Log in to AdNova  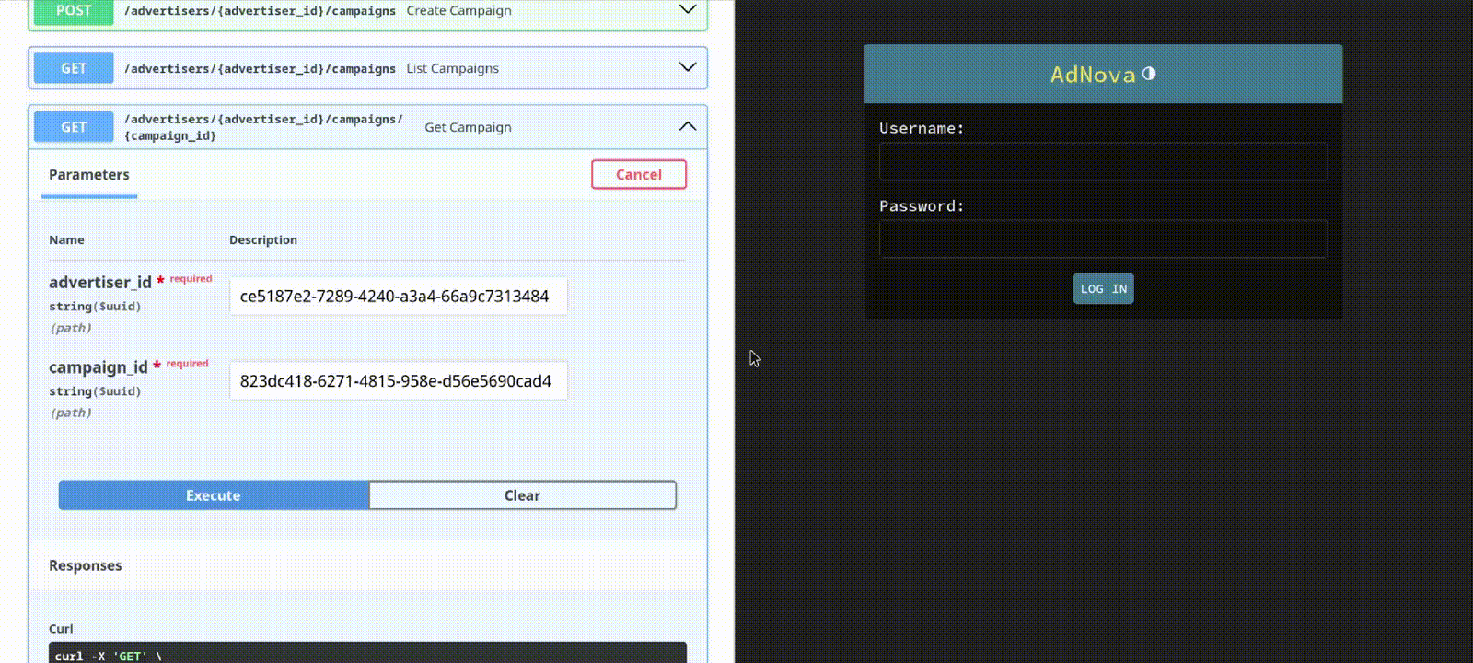1103,288
